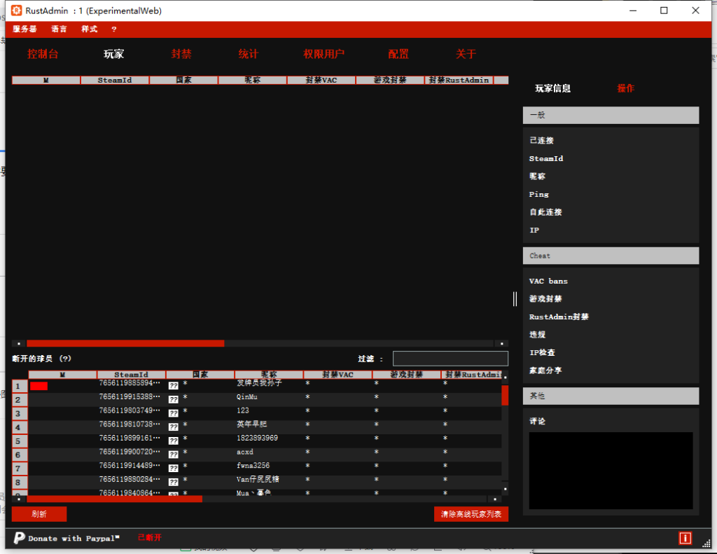717x554 pixels.
Task: Click the "IP检查" label in info panel
Action: pos(543,353)
